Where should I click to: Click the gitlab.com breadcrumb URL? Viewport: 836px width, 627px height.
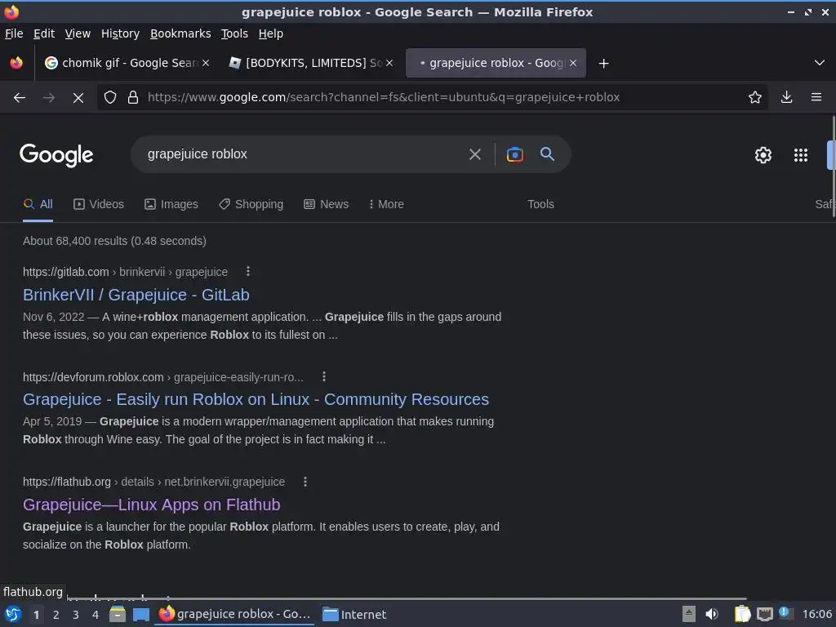click(x=125, y=272)
